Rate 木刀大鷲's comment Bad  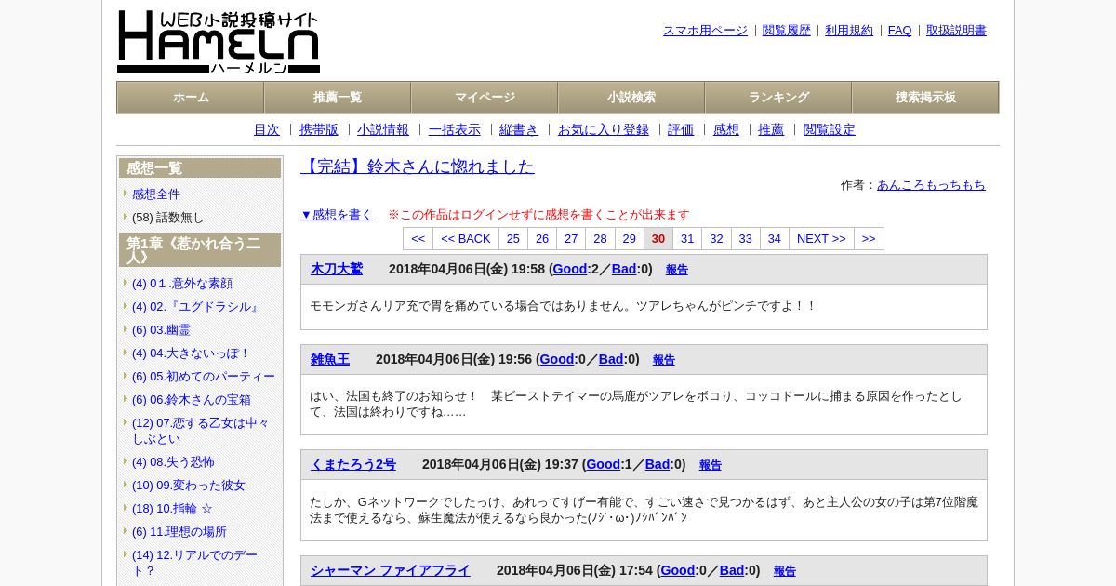tap(624, 269)
